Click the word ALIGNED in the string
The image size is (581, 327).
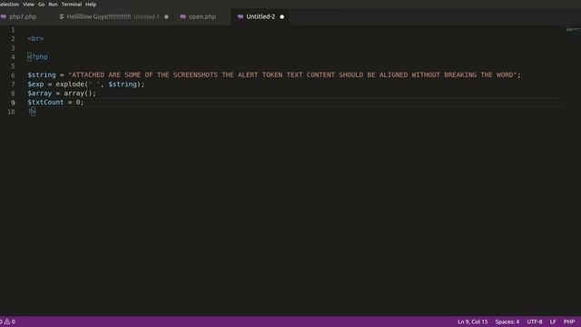tap(393, 74)
